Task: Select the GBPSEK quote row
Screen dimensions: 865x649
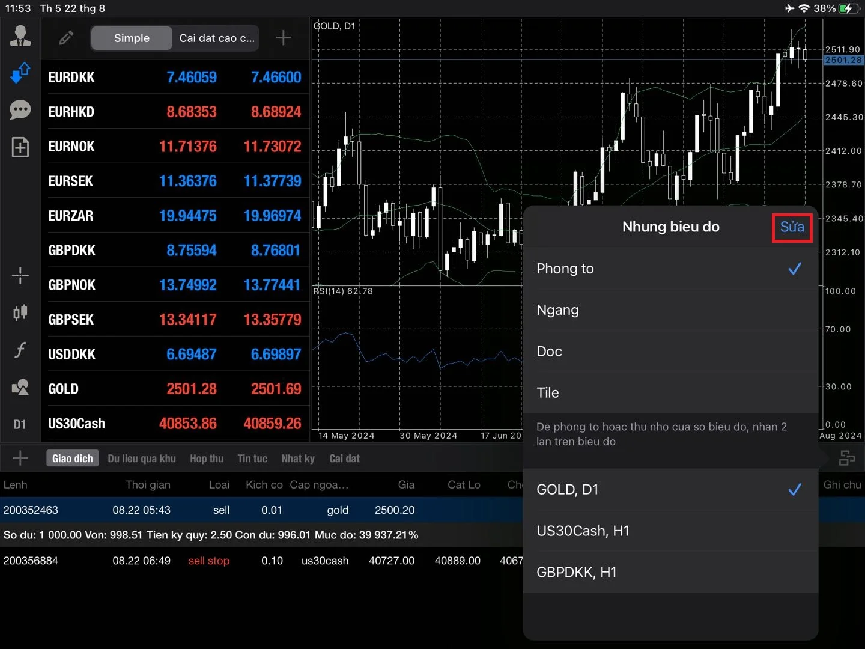Action: 175,320
